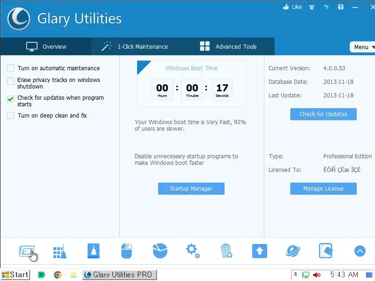This screenshot has width=375, height=281.
Task: Uncheck Check for updates when program starts
Action: pos(10,99)
